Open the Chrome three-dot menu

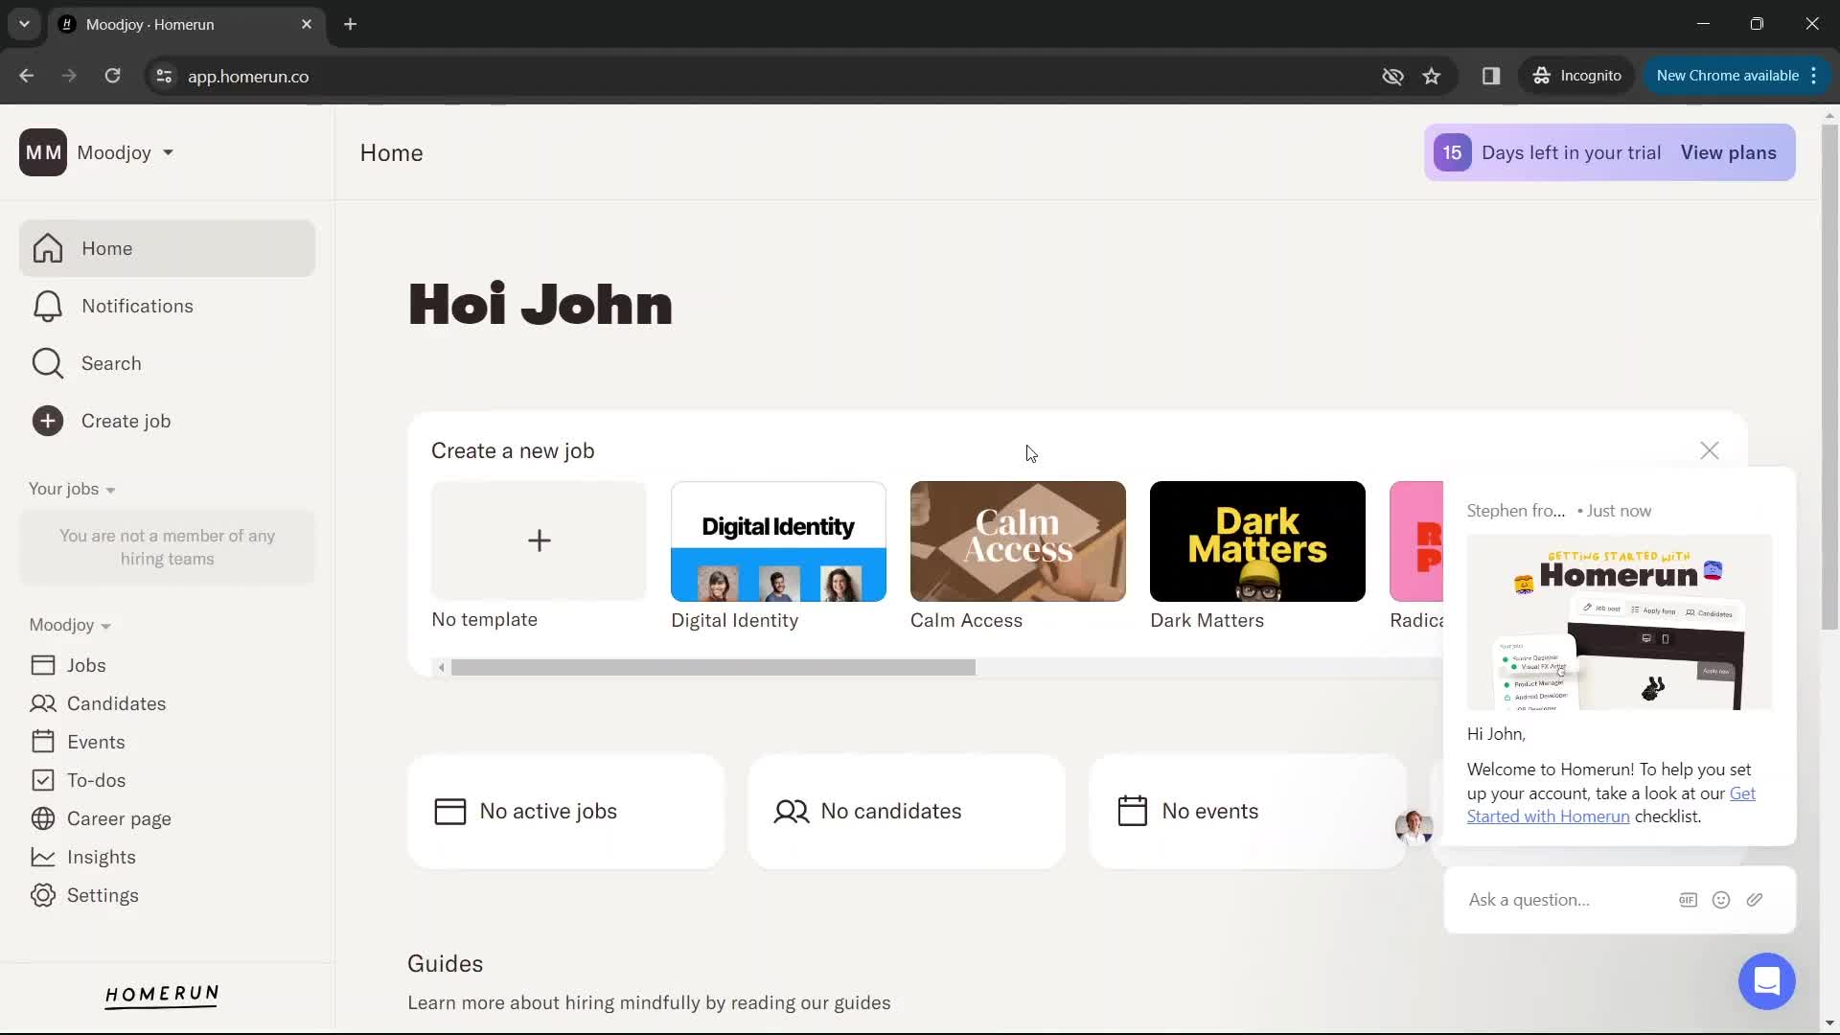pos(1814,76)
